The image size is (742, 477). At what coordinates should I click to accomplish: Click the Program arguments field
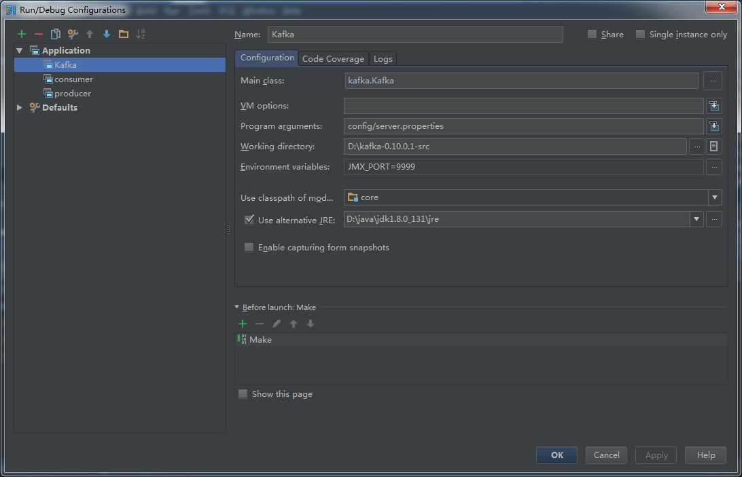pyautogui.click(x=523, y=126)
